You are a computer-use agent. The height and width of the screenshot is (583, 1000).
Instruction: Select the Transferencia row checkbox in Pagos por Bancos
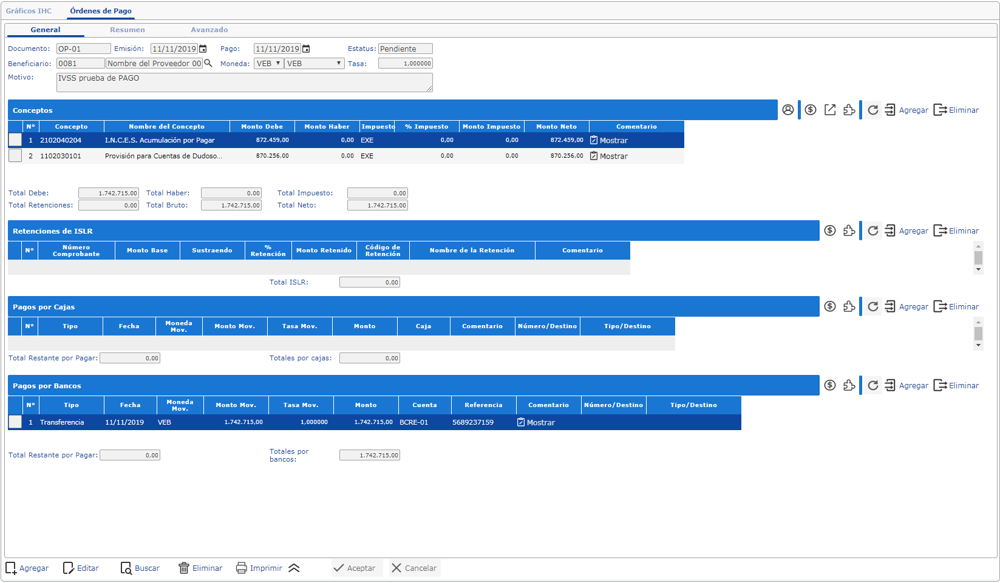point(15,422)
